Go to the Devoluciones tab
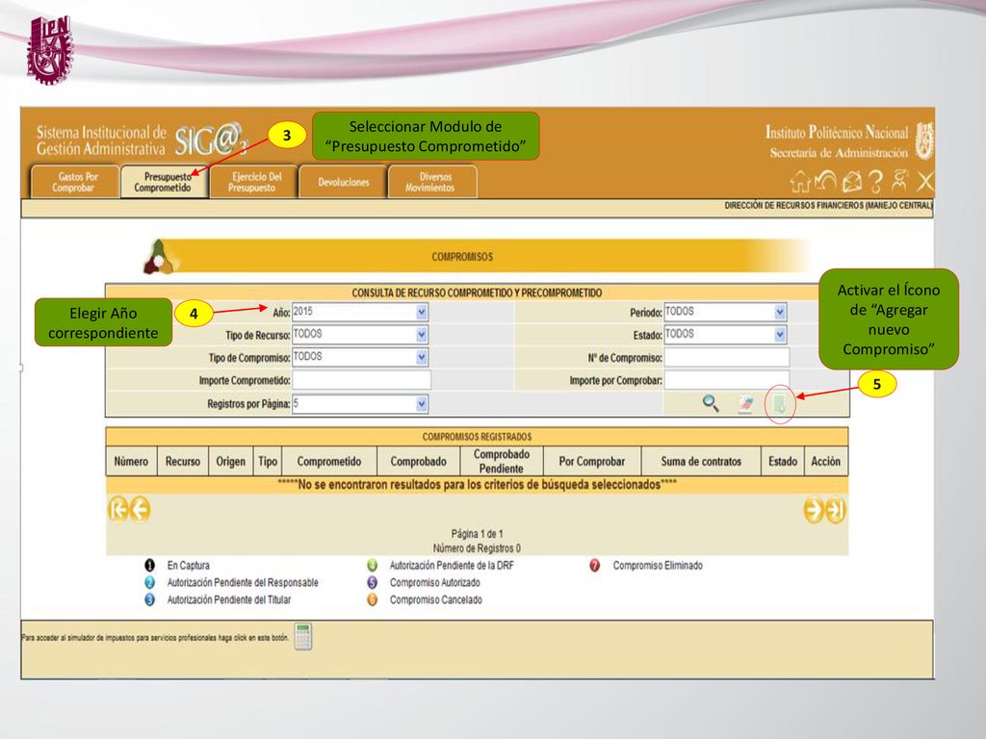This screenshot has height=739, width=986. click(343, 182)
